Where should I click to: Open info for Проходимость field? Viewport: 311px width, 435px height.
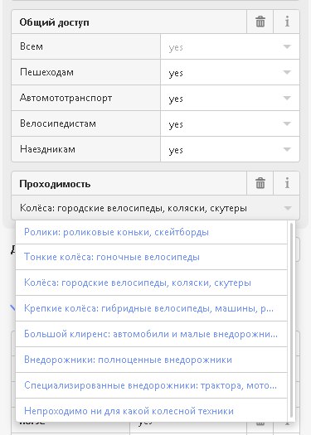coord(287,183)
